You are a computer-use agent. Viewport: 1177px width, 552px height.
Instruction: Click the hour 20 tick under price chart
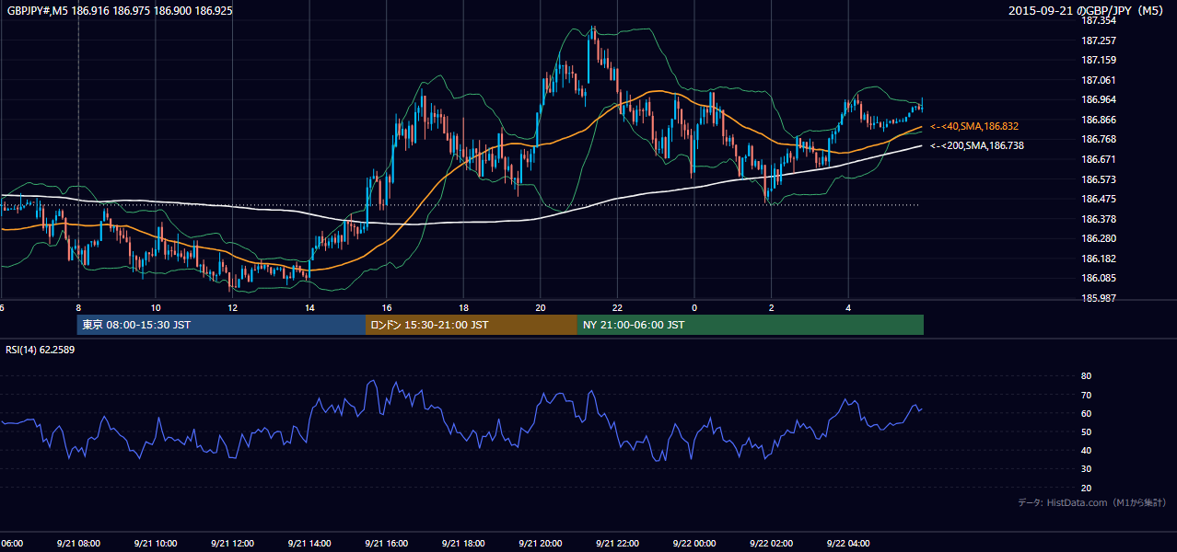click(541, 307)
